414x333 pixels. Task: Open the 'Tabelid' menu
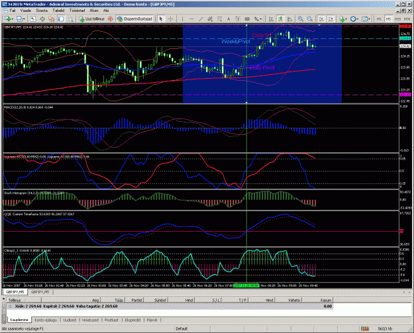pos(58,11)
